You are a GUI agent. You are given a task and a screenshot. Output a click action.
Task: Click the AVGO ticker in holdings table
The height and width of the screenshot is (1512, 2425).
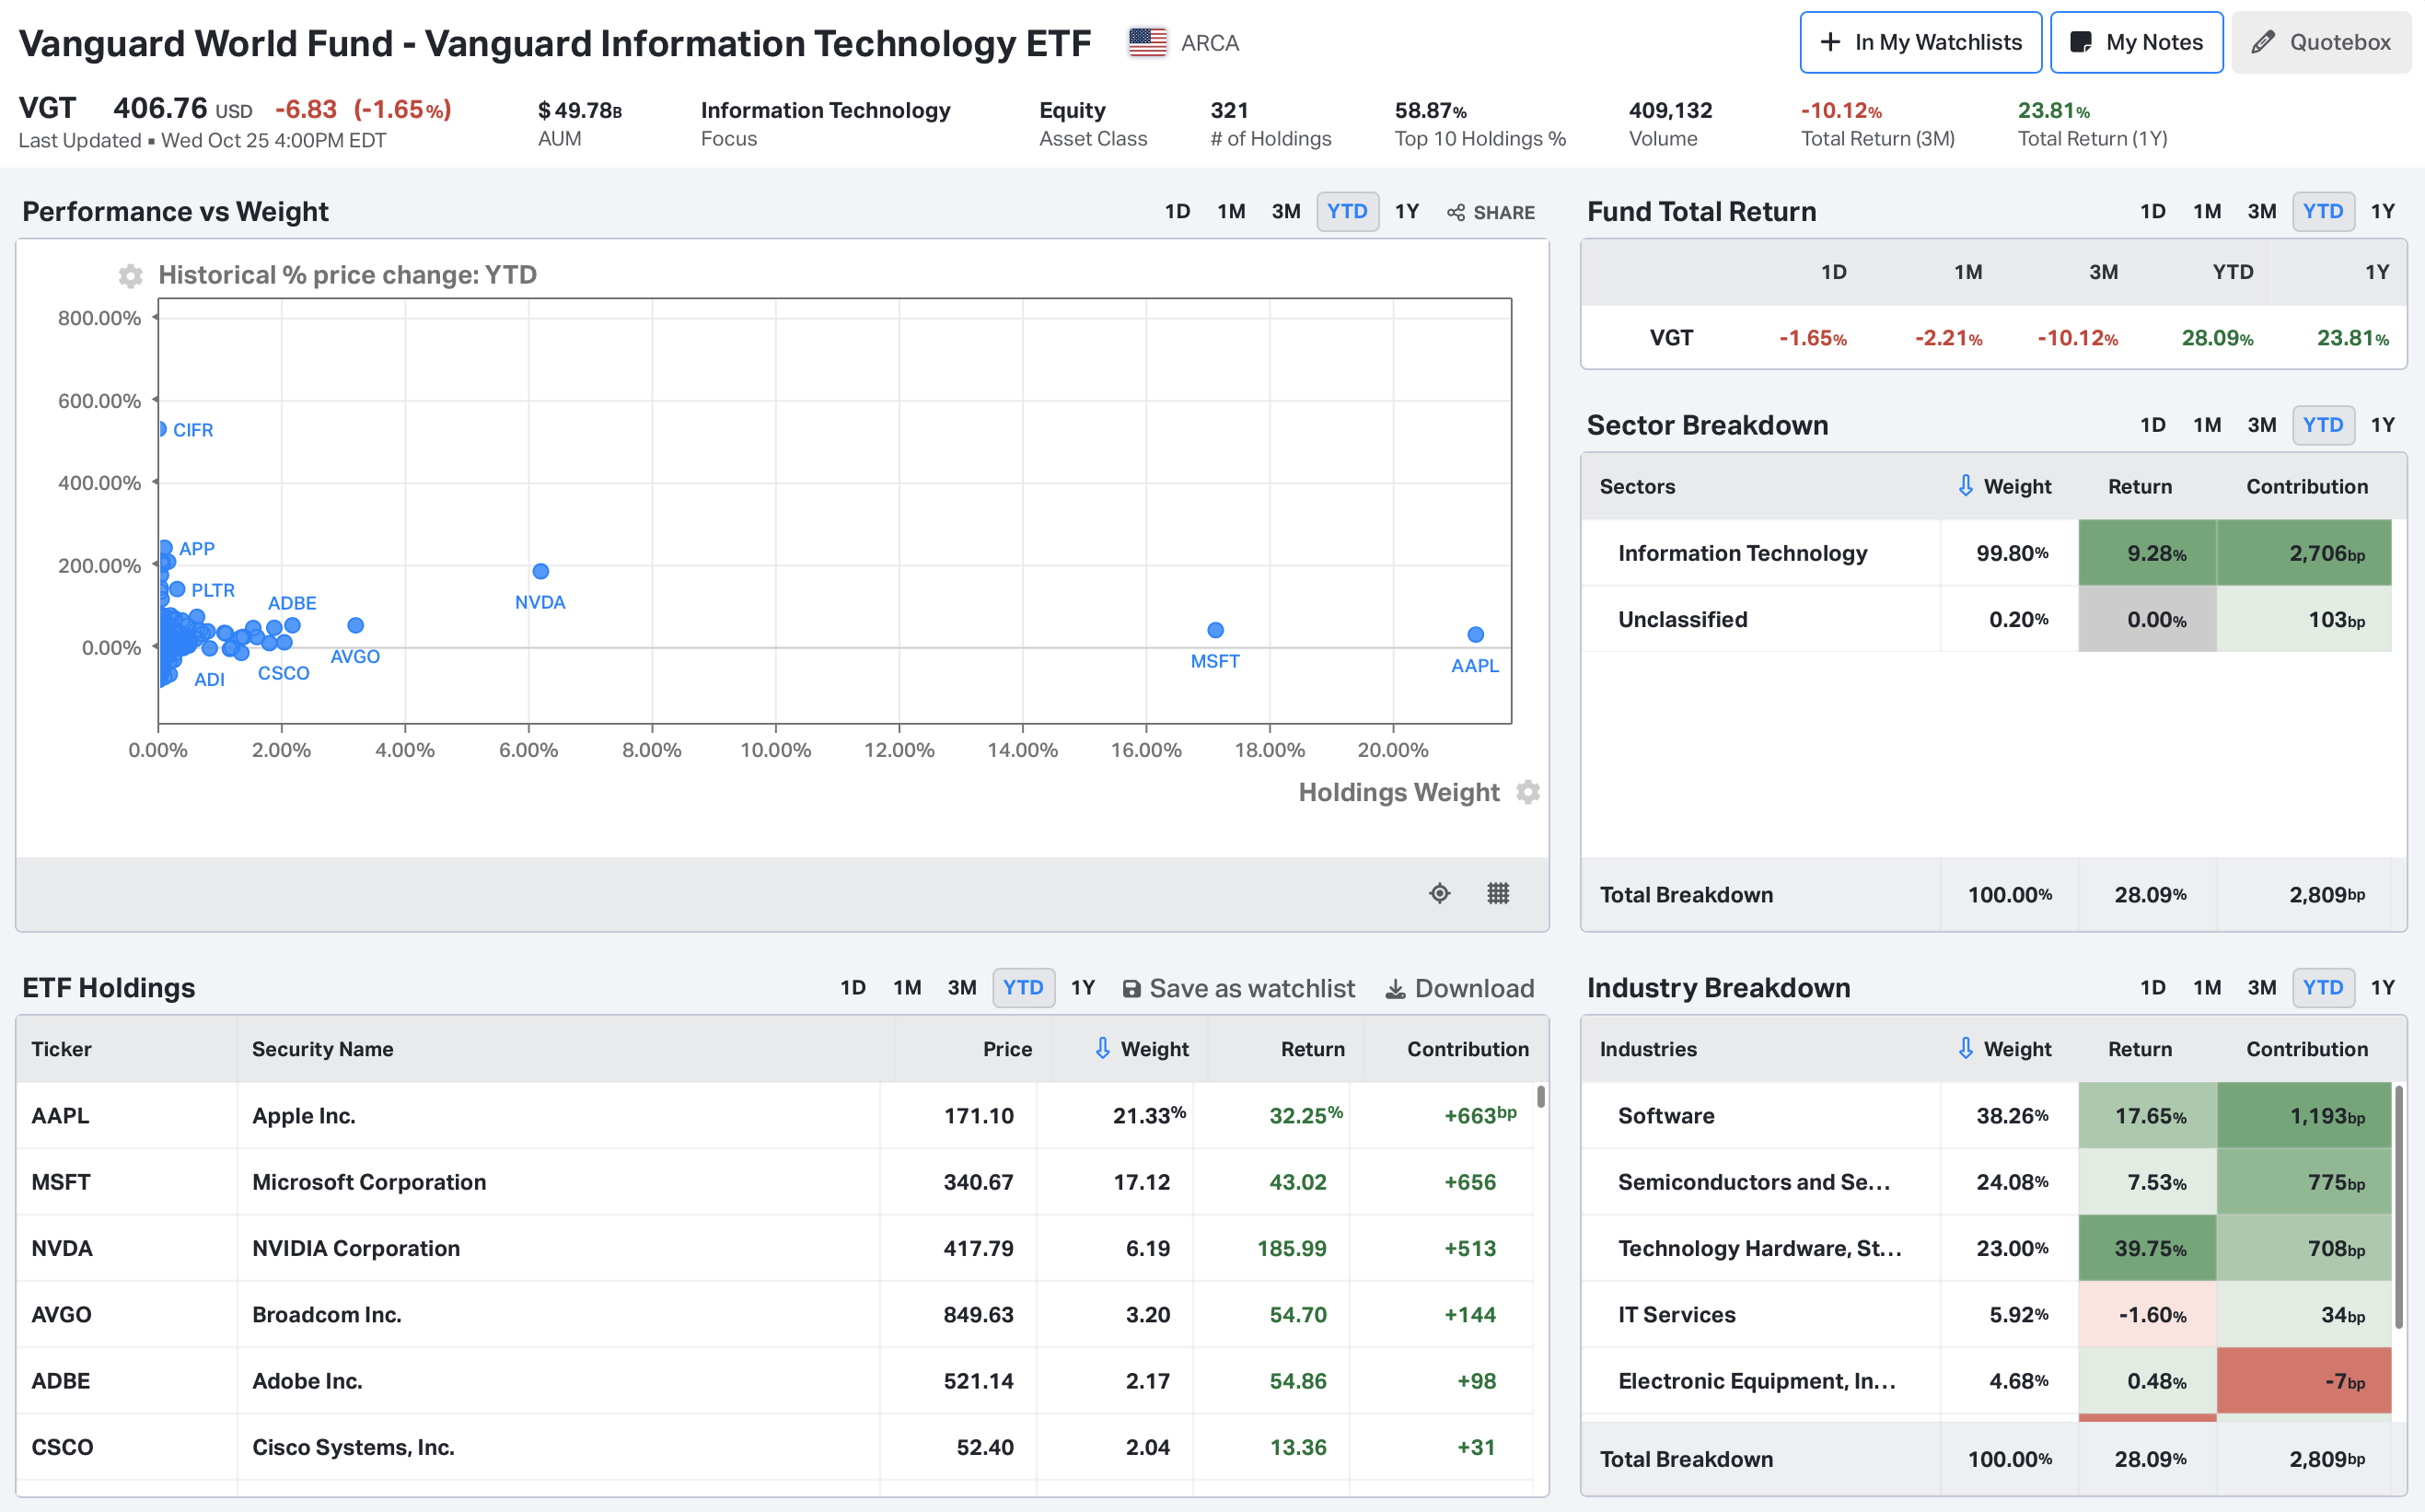(61, 1314)
